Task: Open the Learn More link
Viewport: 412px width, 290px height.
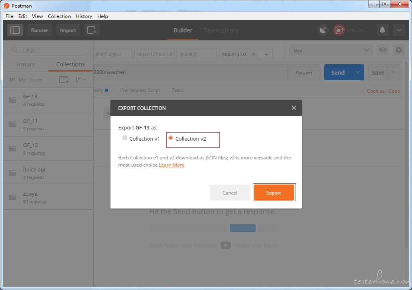Action: click(172, 165)
